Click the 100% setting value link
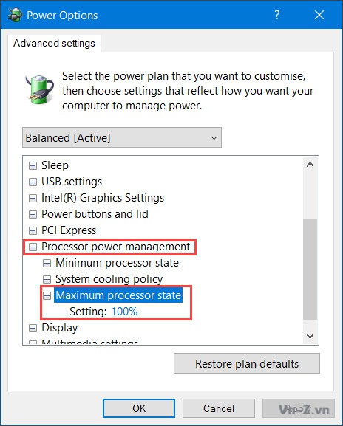 (125, 312)
